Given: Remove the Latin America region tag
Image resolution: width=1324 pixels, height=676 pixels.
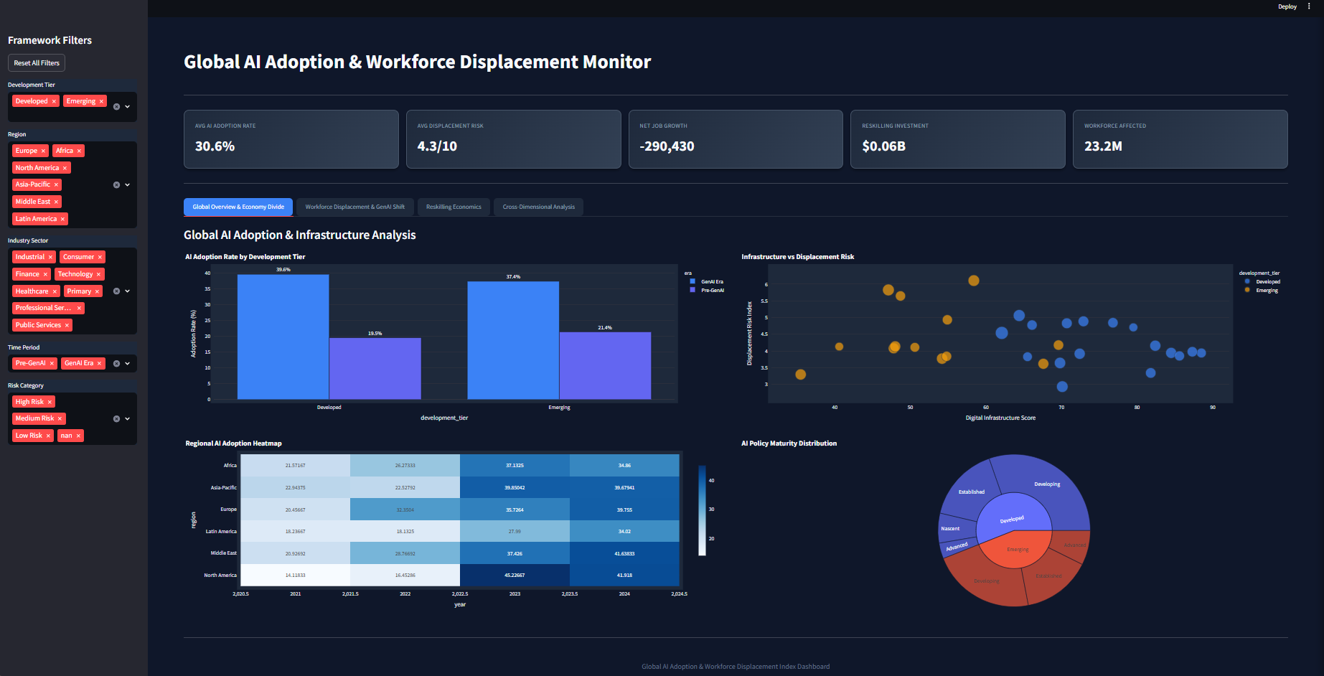Looking at the screenshot, I should (62, 219).
